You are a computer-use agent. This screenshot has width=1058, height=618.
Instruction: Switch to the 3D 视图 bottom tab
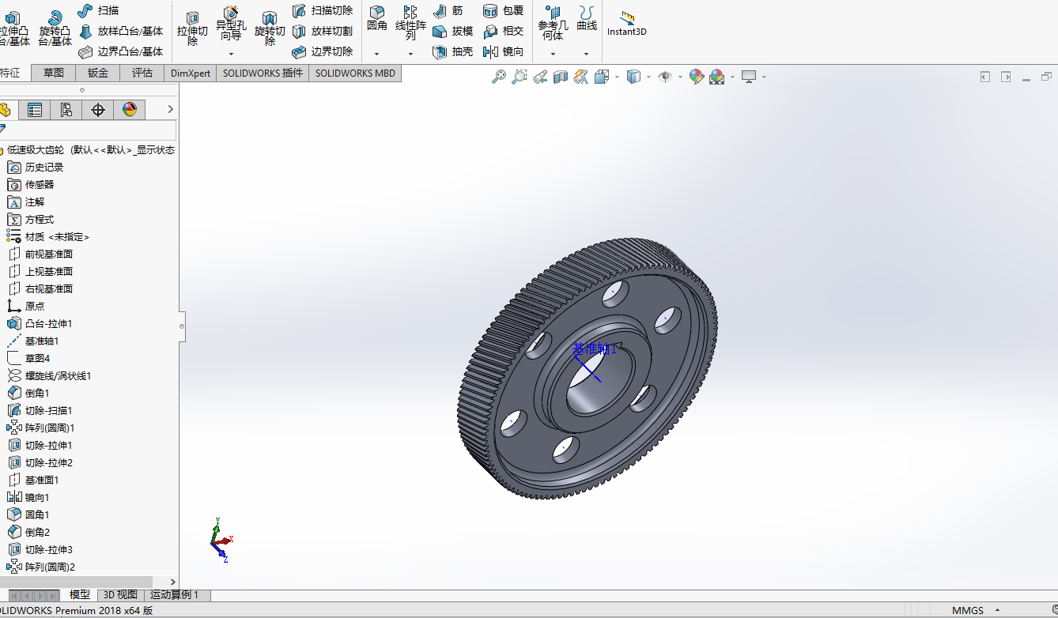click(120, 595)
